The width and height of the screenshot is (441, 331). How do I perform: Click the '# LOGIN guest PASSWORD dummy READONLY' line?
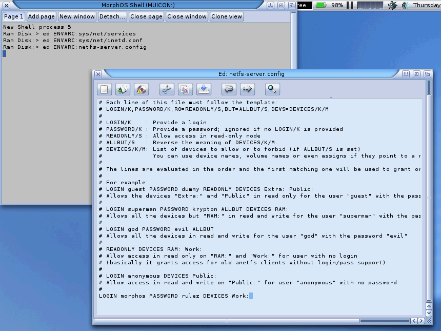tap(206, 189)
